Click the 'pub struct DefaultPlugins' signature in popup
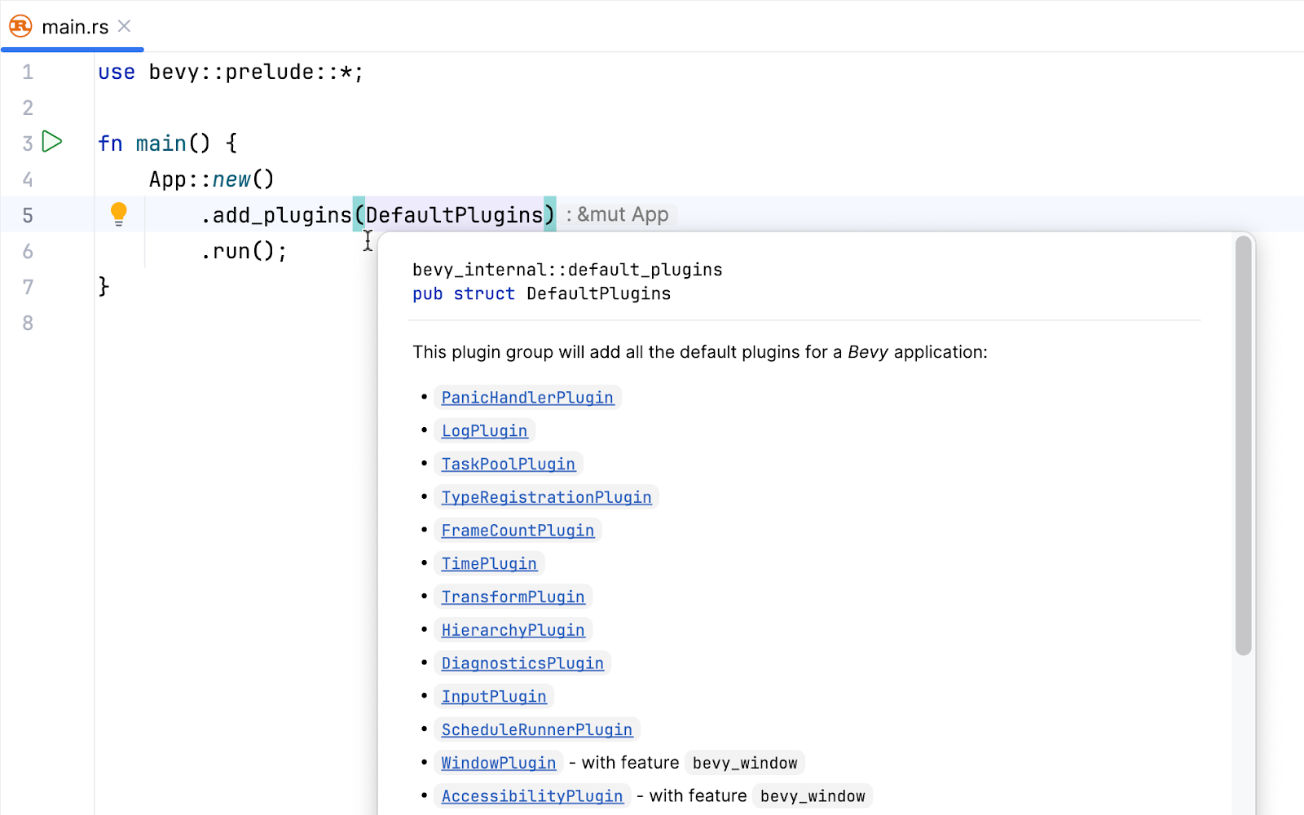 541,293
